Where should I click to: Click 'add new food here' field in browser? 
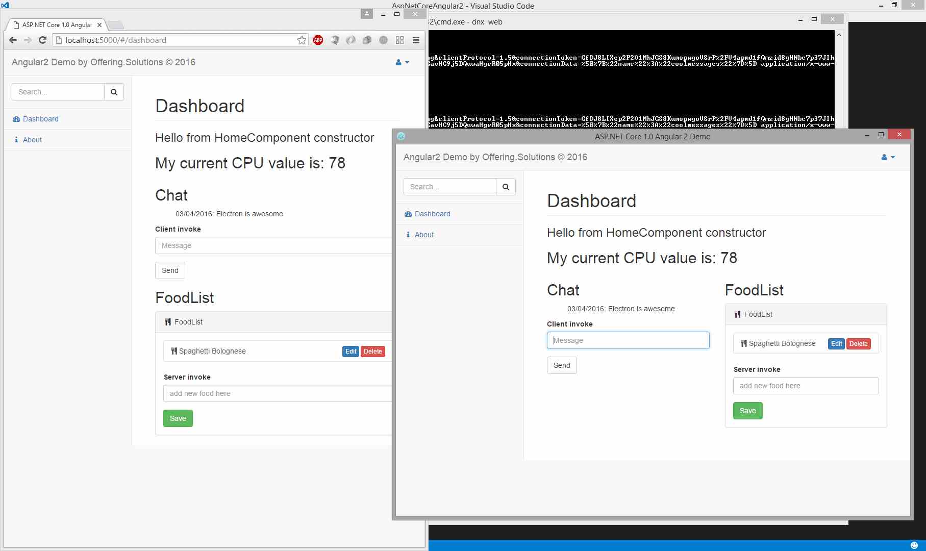pyautogui.click(x=278, y=393)
